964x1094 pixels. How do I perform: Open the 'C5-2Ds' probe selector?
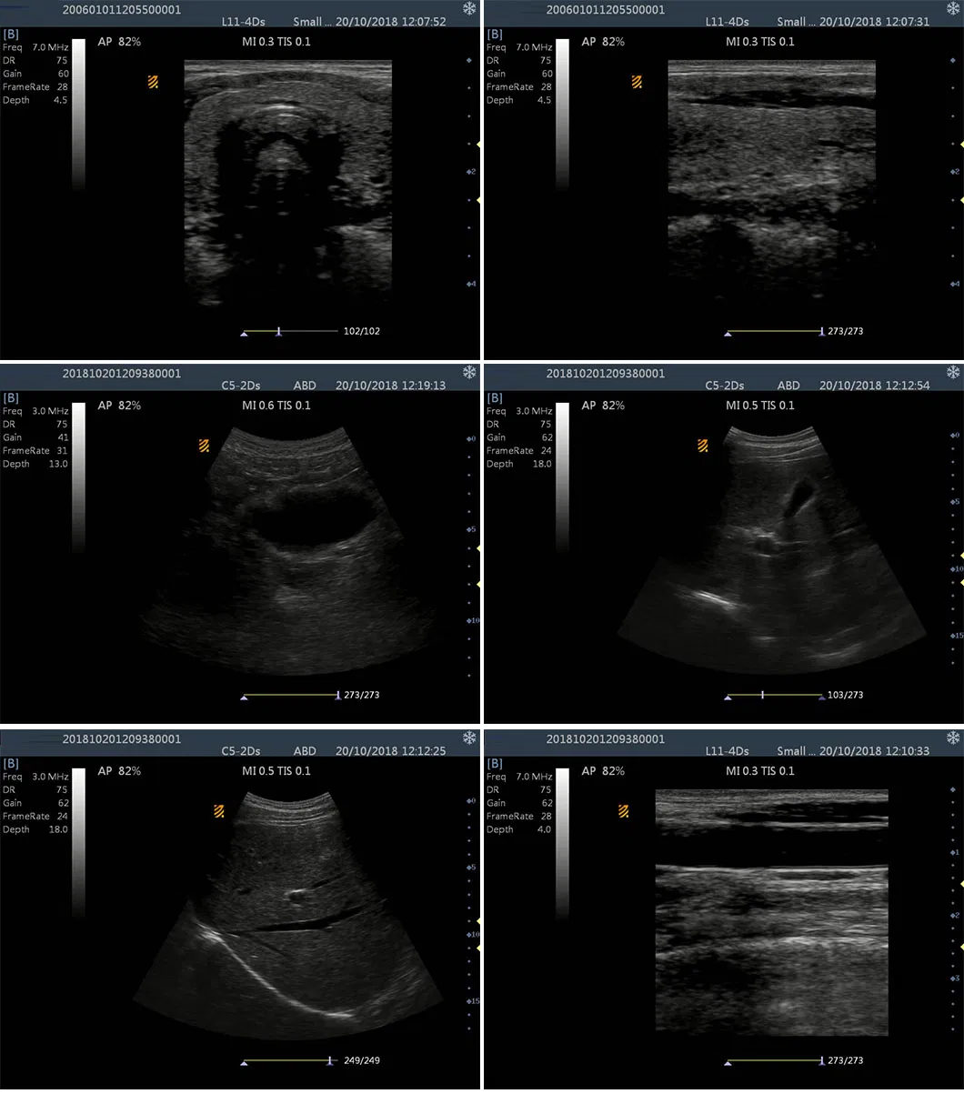[239, 385]
